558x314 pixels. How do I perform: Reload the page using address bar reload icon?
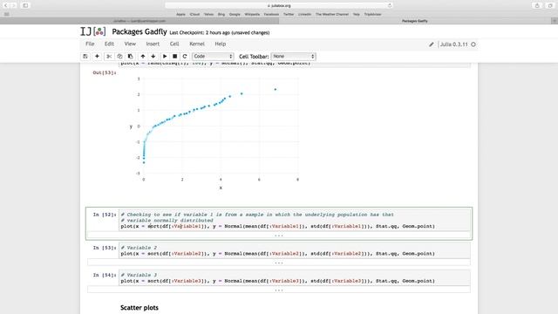(390, 6)
